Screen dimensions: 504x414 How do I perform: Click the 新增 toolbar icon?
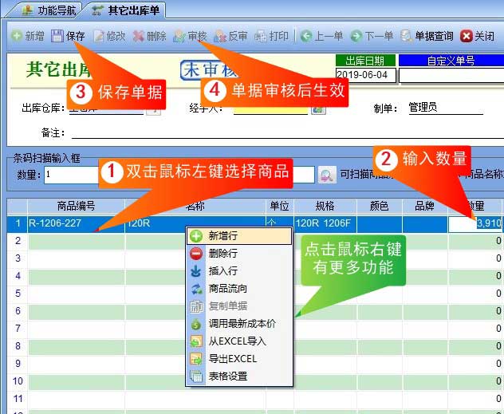(x=17, y=35)
